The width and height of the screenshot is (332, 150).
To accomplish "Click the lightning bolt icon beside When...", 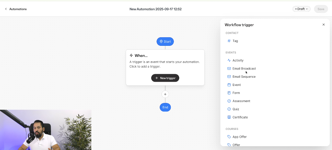I will point(131,56).
